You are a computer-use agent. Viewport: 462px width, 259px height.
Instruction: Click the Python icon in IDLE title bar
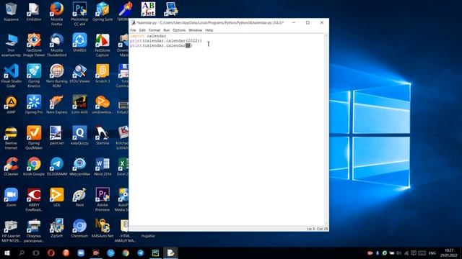[x=133, y=22]
